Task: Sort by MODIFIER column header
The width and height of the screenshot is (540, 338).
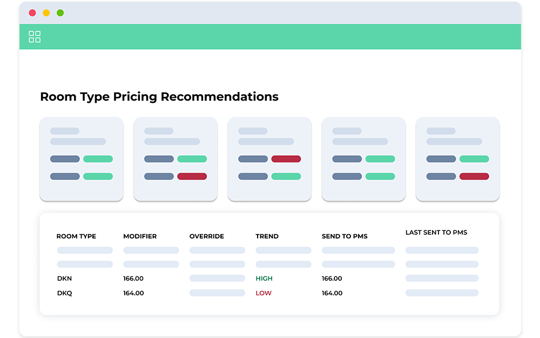Action: (140, 236)
